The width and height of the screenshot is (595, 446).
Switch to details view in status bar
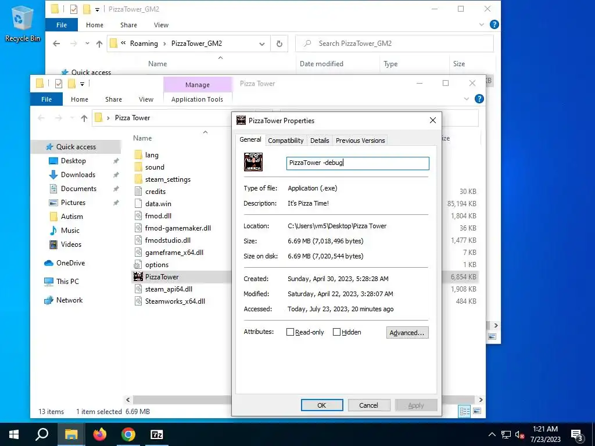464,411
